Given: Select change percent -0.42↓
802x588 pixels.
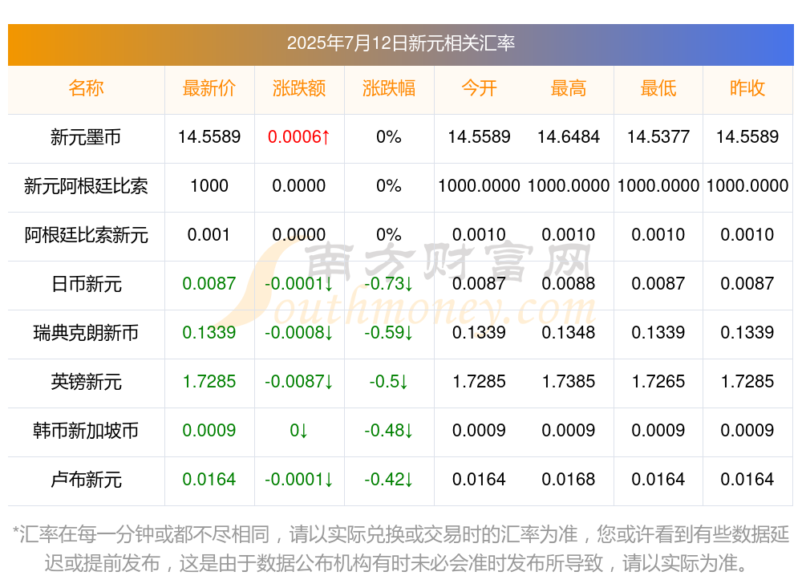Looking at the screenshot, I should coord(389,480).
